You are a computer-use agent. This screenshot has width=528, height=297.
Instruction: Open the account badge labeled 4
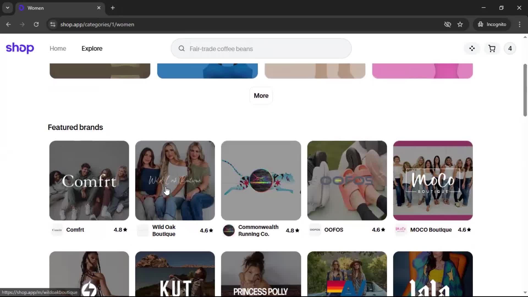coord(510,49)
